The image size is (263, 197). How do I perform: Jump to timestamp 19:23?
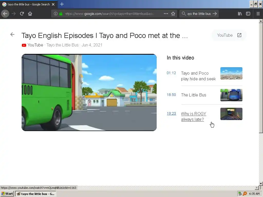(x=171, y=113)
